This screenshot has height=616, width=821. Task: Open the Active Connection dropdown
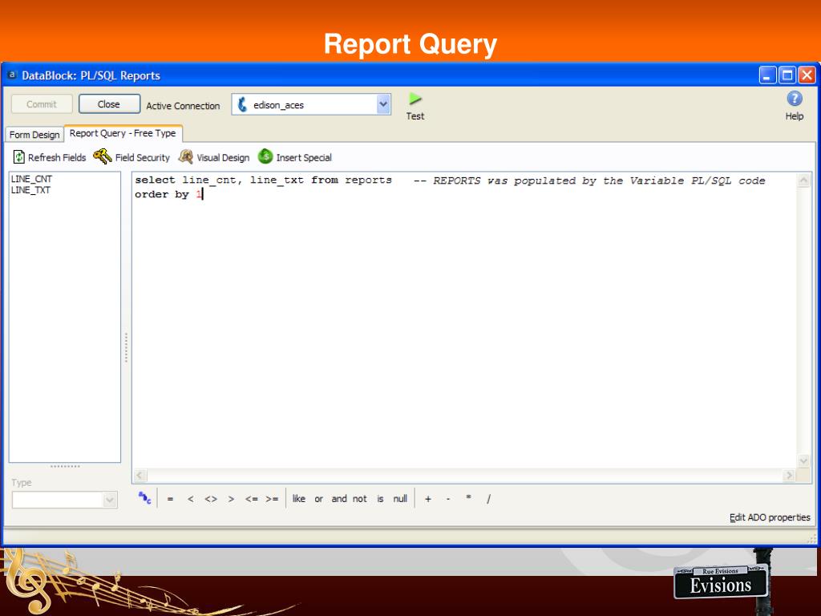[382, 104]
